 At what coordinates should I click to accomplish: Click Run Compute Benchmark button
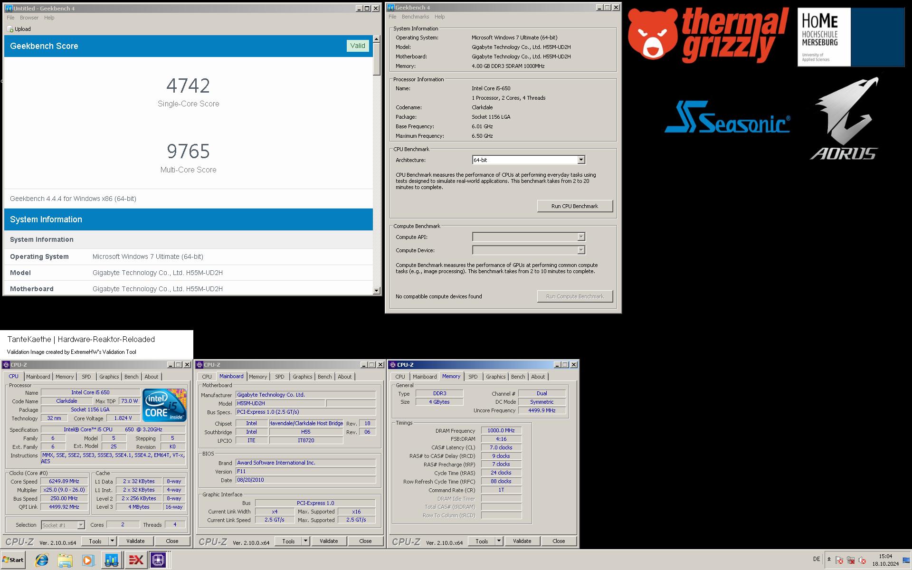coord(575,296)
